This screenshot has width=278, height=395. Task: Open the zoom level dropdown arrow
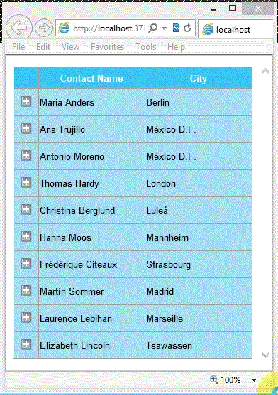(254, 380)
